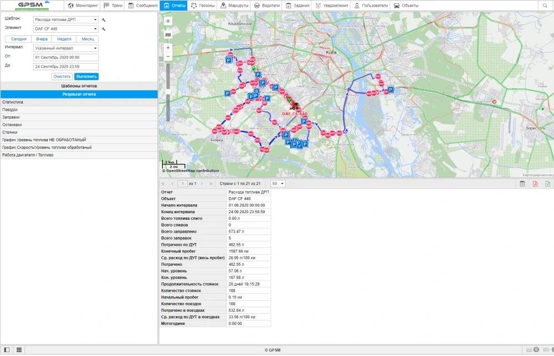Open the map layers selector icon

[168, 34]
